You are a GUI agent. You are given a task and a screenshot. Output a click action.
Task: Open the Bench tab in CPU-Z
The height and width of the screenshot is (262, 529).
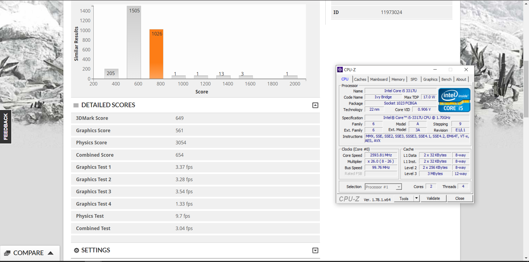(447, 79)
